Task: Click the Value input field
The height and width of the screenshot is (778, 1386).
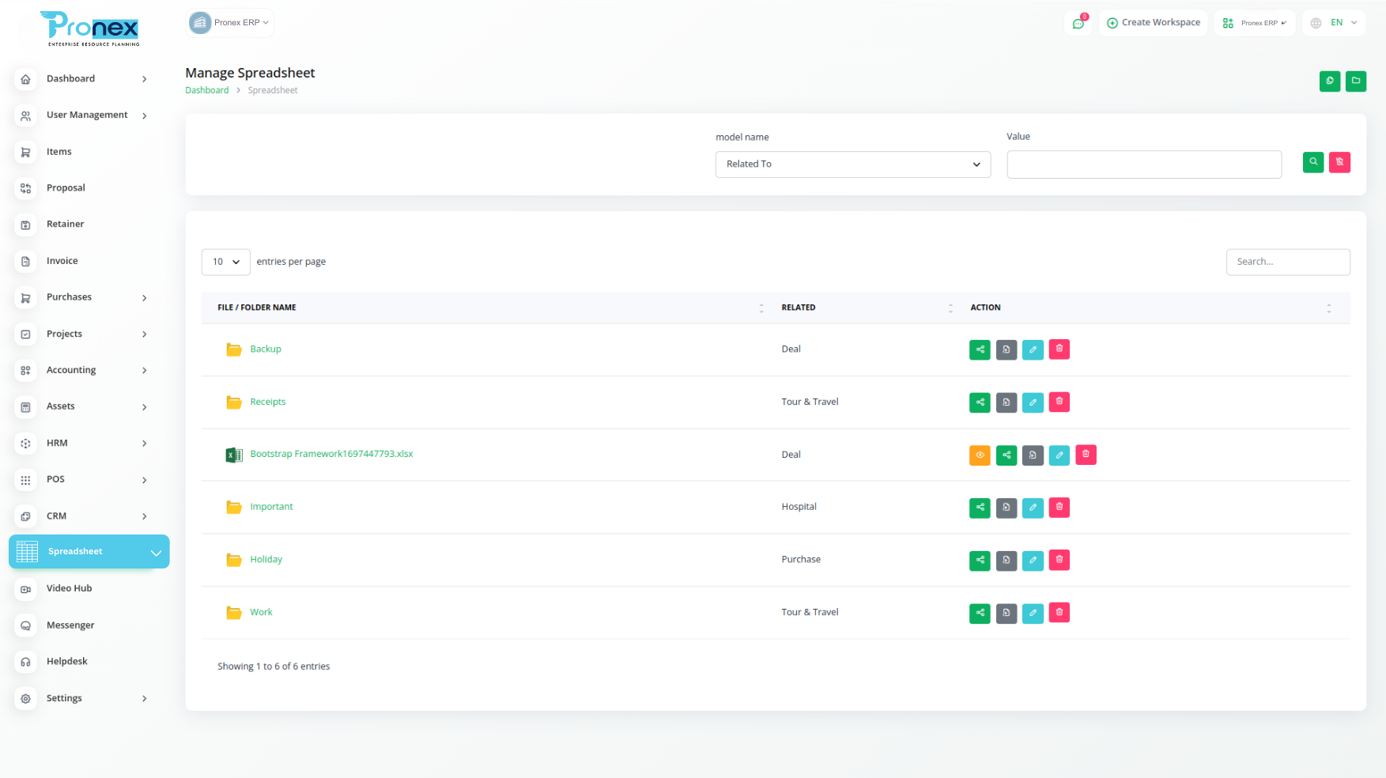Action: click(x=1144, y=164)
